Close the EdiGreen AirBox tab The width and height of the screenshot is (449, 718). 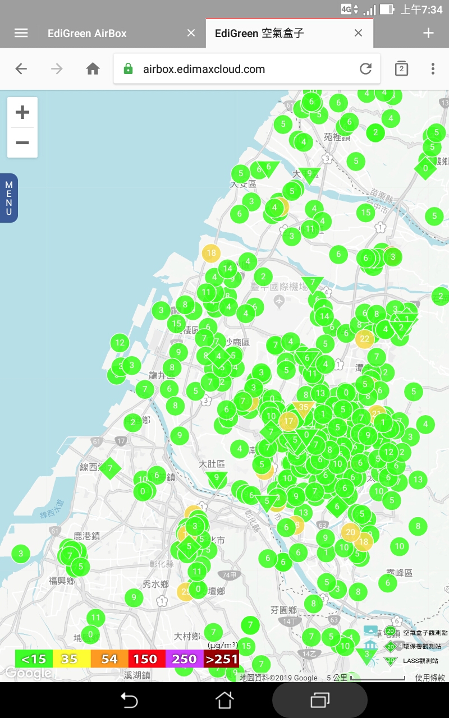coord(191,33)
